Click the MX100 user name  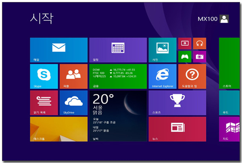(208, 19)
